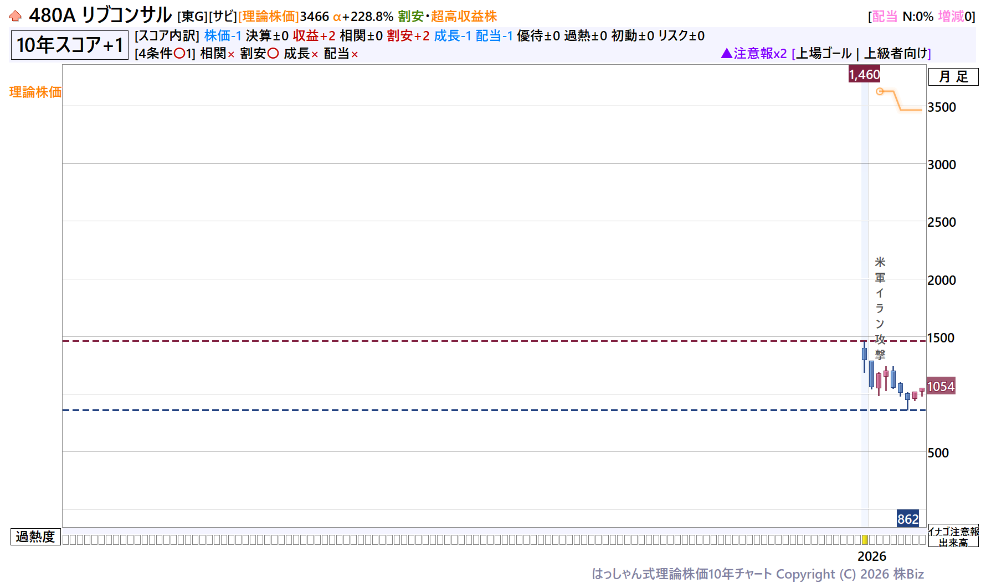This screenshot has height=583, width=986.
Task: Click the 配当-1 score item
Action: [x=494, y=36]
